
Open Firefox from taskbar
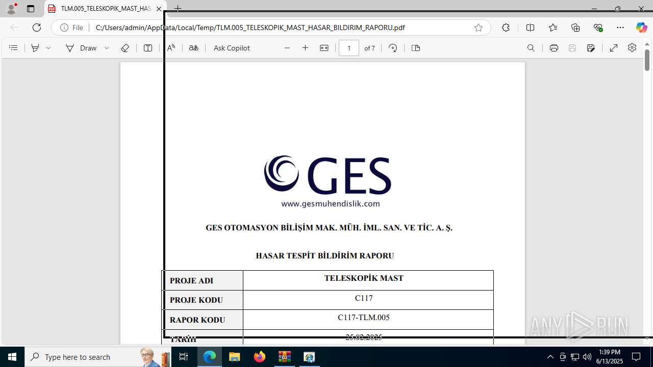pos(260,357)
